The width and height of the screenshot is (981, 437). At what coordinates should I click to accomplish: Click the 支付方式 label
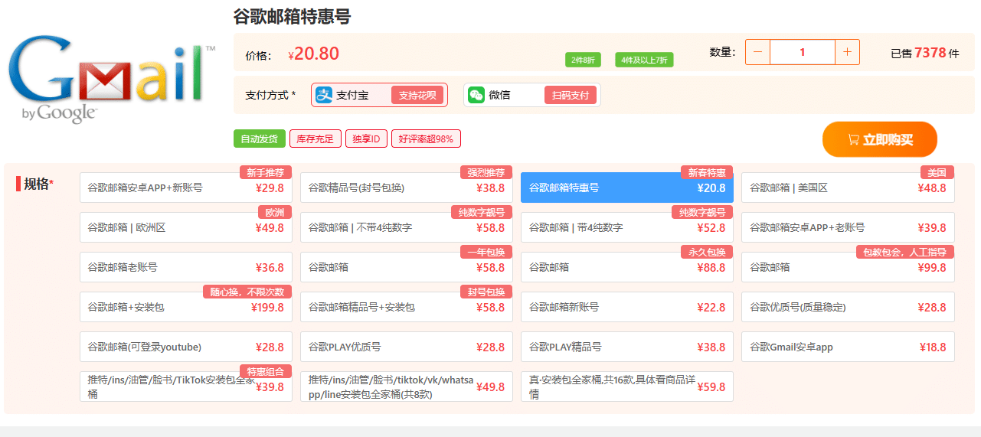[x=270, y=95]
